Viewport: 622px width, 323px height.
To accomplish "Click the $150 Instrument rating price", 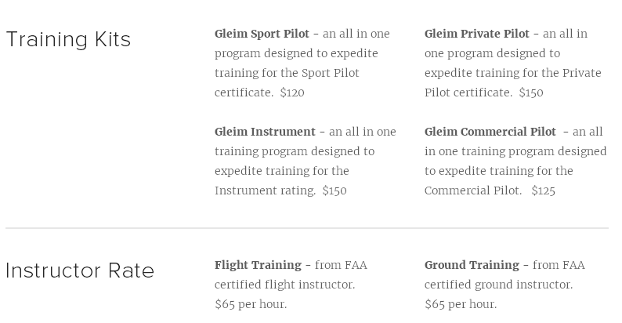I will point(335,191).
